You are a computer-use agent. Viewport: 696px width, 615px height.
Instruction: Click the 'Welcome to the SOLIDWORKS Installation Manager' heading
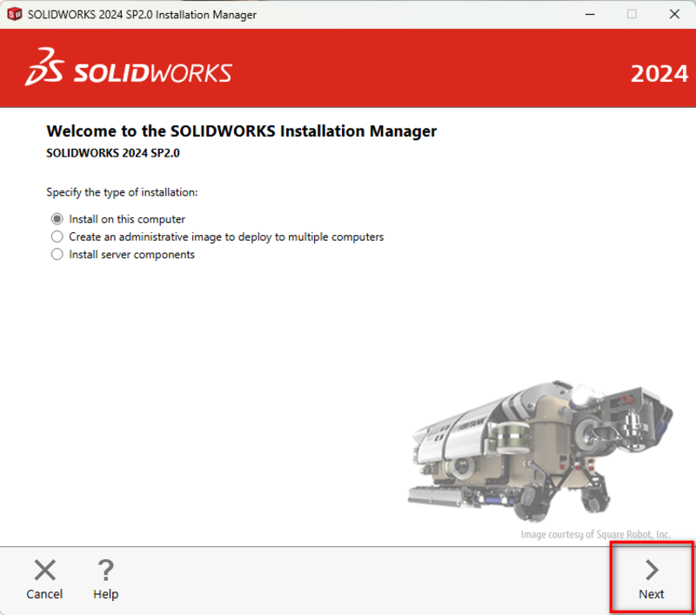tap(242, 131)
